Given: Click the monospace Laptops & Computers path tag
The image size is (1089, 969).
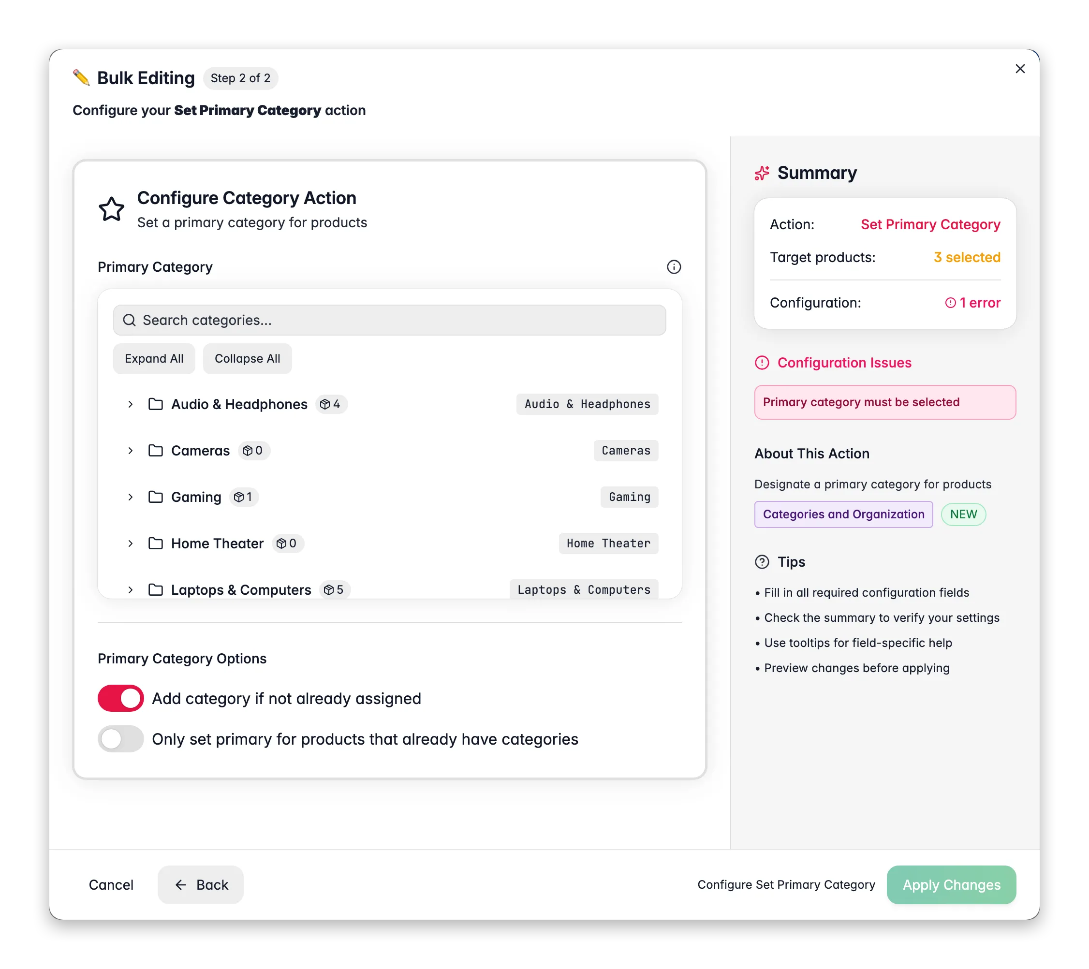Looking at the screenshot, I should click(x=584, y=590).
